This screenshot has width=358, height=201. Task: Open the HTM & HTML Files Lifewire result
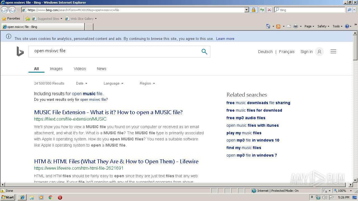[116, 161]
